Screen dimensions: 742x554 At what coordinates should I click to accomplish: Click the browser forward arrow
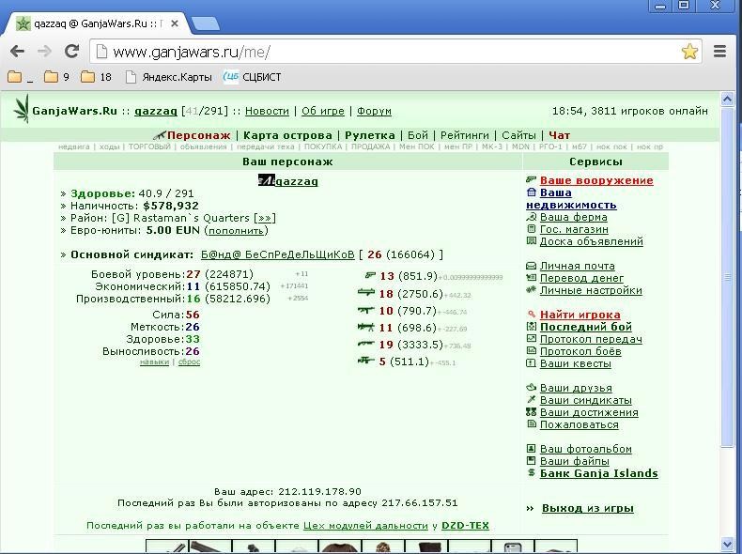[x=44, y=51]
